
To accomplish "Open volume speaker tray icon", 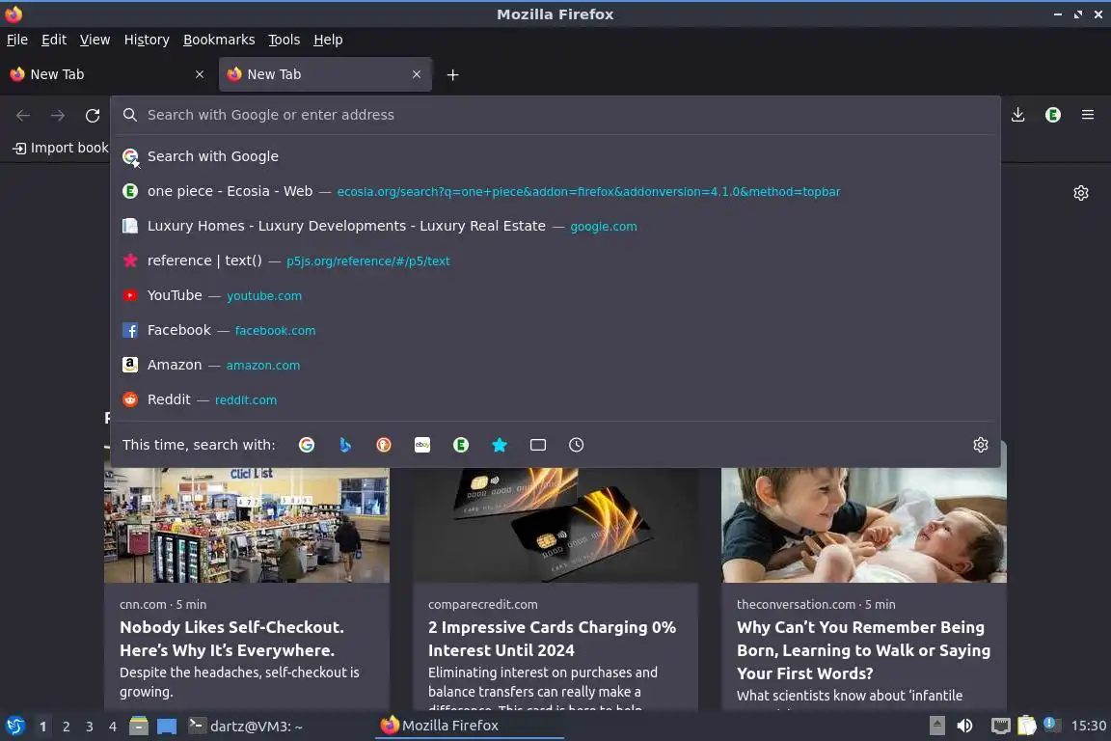I will click(964, 726).
